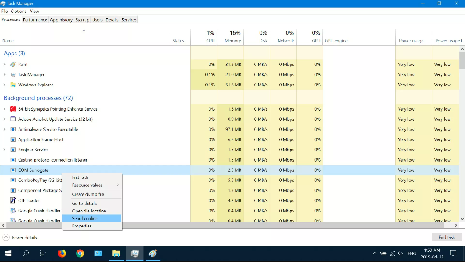
Task: Open Properties from the context menu
Action: click(x=92, y=226)
